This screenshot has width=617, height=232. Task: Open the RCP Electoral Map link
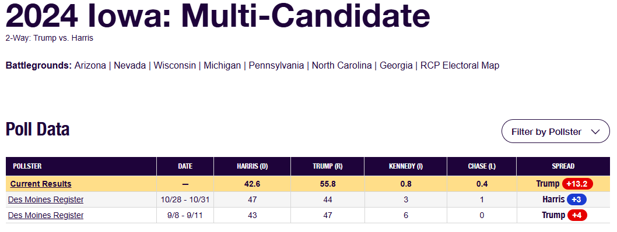point(460,66)
